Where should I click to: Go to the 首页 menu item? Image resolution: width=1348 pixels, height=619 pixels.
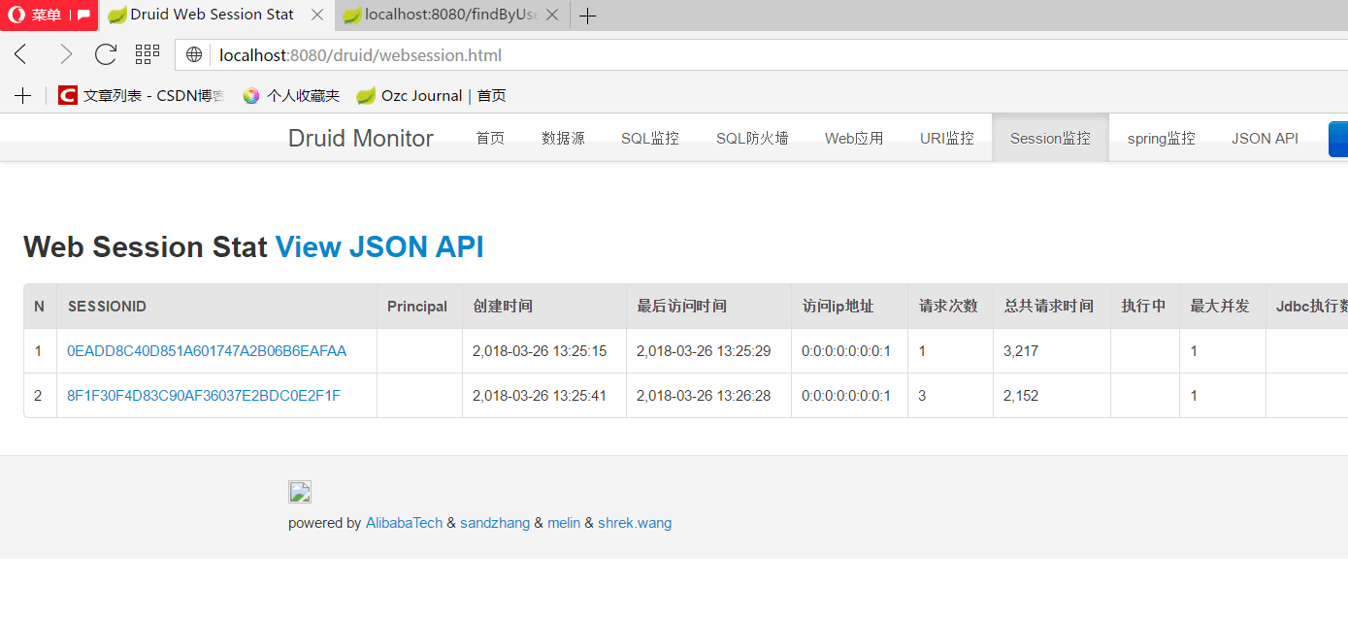click(x=490, y=138)
